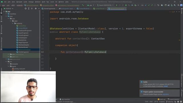Hide the Project panel with minus icon
The height and width of the screenshot is (103, 183).
click(39, 9)
